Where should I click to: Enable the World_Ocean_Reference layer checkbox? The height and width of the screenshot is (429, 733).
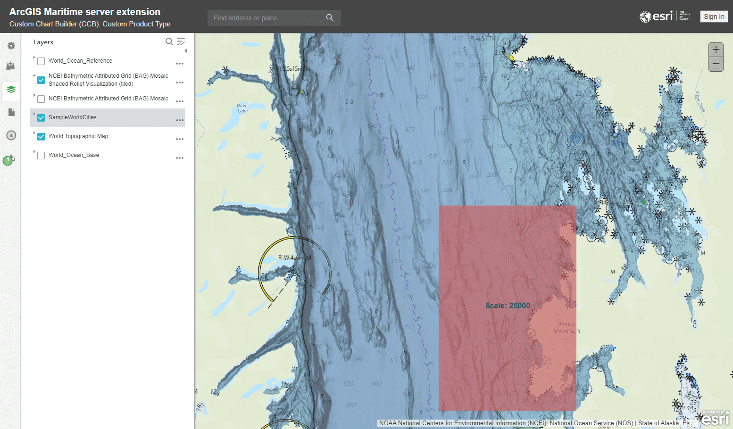41,61
